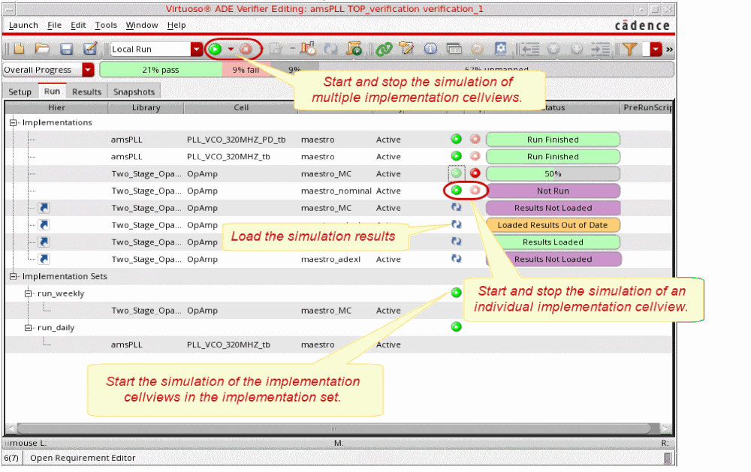Click the green Run Simulation toolbar button

click(216, 50)
